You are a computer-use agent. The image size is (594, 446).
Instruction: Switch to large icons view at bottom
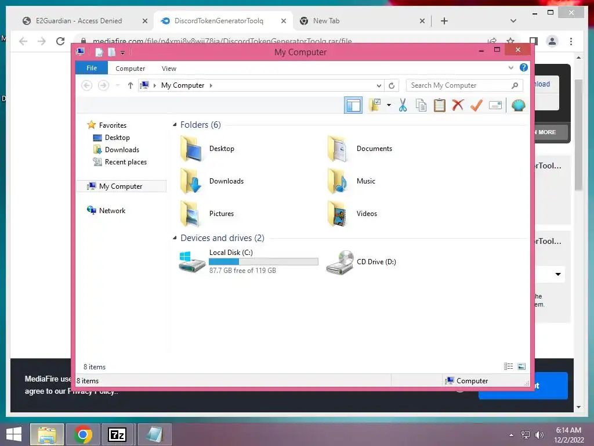521,366
